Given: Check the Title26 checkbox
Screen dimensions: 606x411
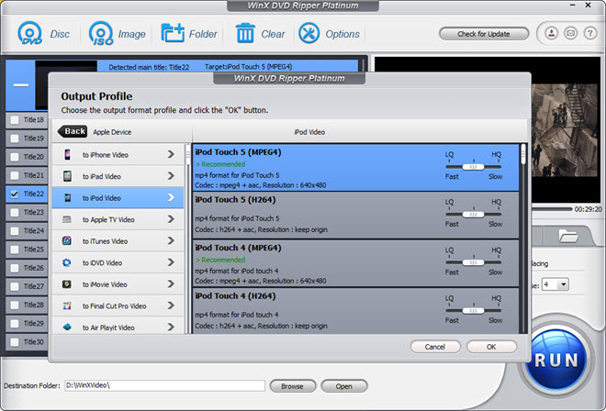Looking at the screenshot, I should pyautogui.click(x=15, y=268).
